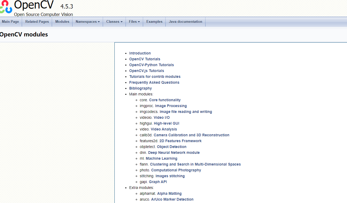
Task: Open the Object Detection link
Action: coord(172,147)
